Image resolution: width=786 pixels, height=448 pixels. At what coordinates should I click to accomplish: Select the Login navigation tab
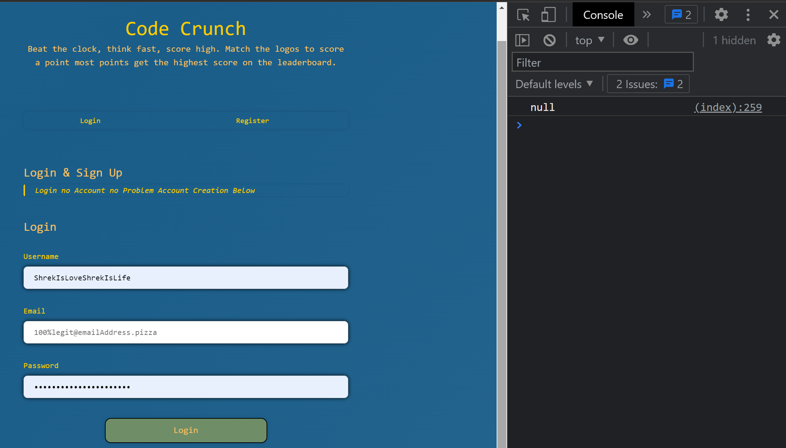[x=90, y=120]
